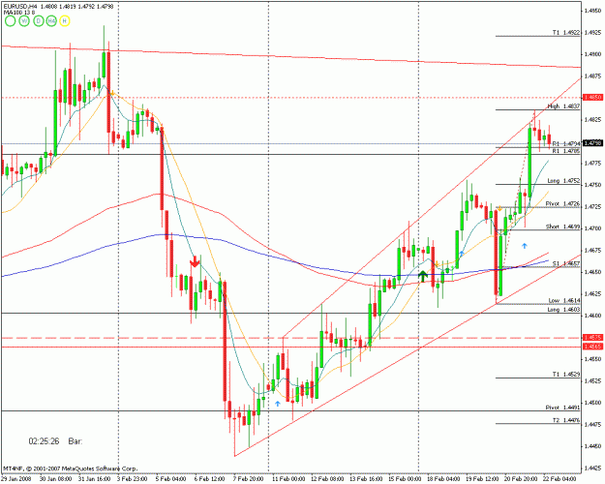Click orange down arrow beside Pivot 1.4726 line
Screen dimensions: 605x484
pos(499,208)
